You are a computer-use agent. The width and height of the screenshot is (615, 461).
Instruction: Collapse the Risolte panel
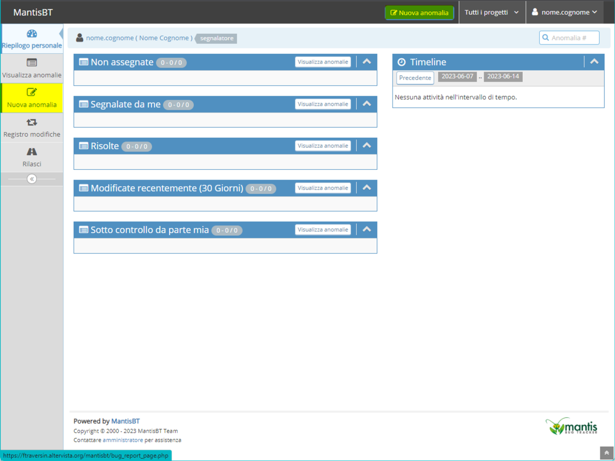(366, 146)
